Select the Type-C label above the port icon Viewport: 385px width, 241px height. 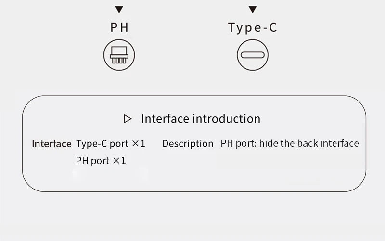click(253, 27)
